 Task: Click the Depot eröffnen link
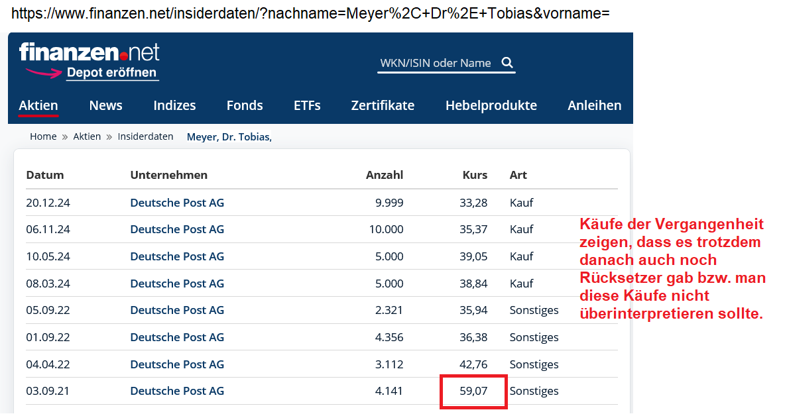pos(111,73)
